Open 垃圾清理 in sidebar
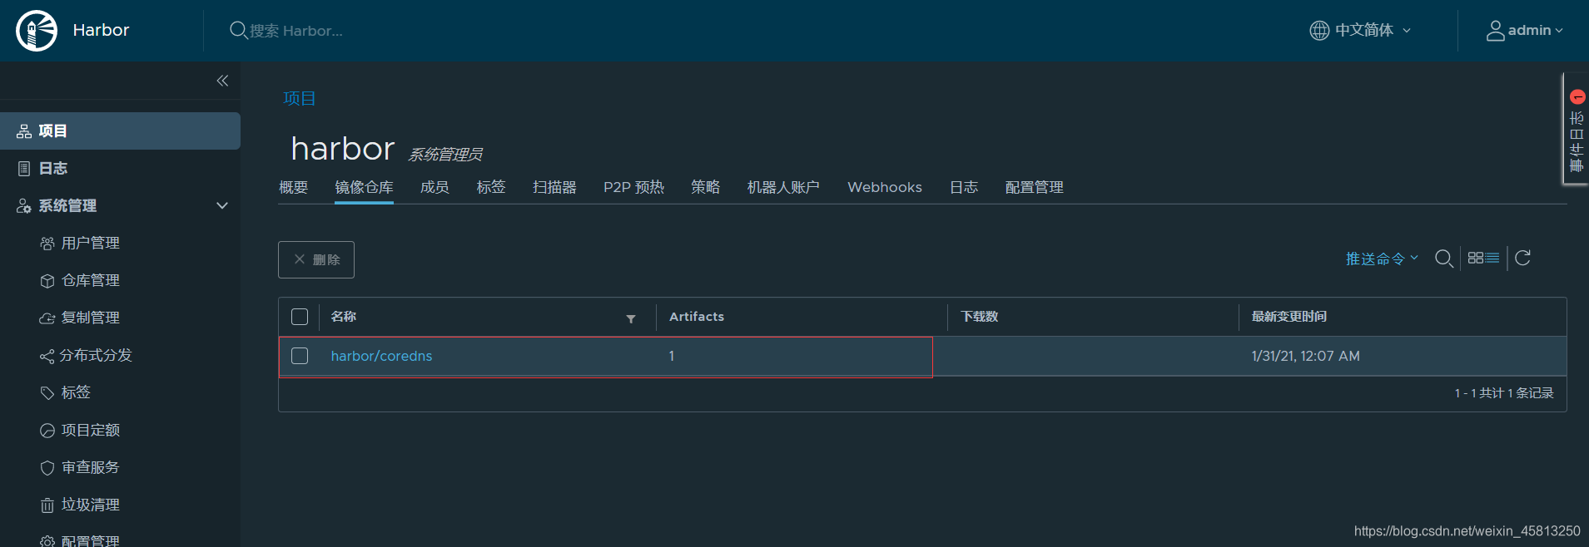1589x547 pixels. click(x=91, y=505)
